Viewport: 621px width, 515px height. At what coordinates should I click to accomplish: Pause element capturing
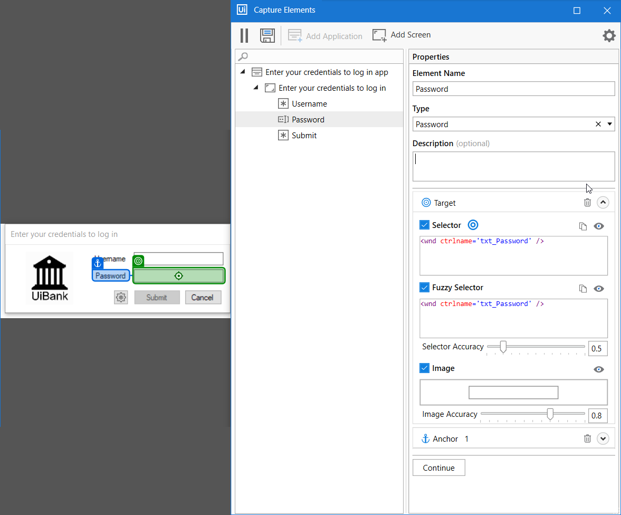tap(244, 35)
